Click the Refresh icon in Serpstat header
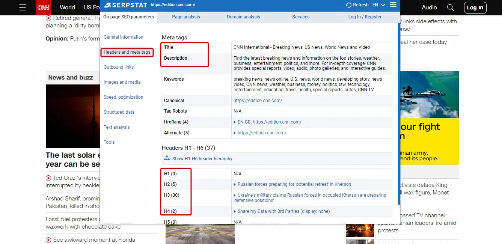The height and width of the screenshot is (244, 502). [349, 5]
